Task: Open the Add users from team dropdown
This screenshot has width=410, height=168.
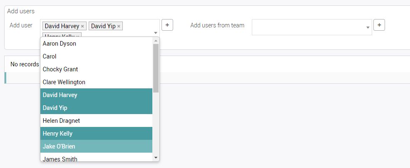Action: [311, 27]
